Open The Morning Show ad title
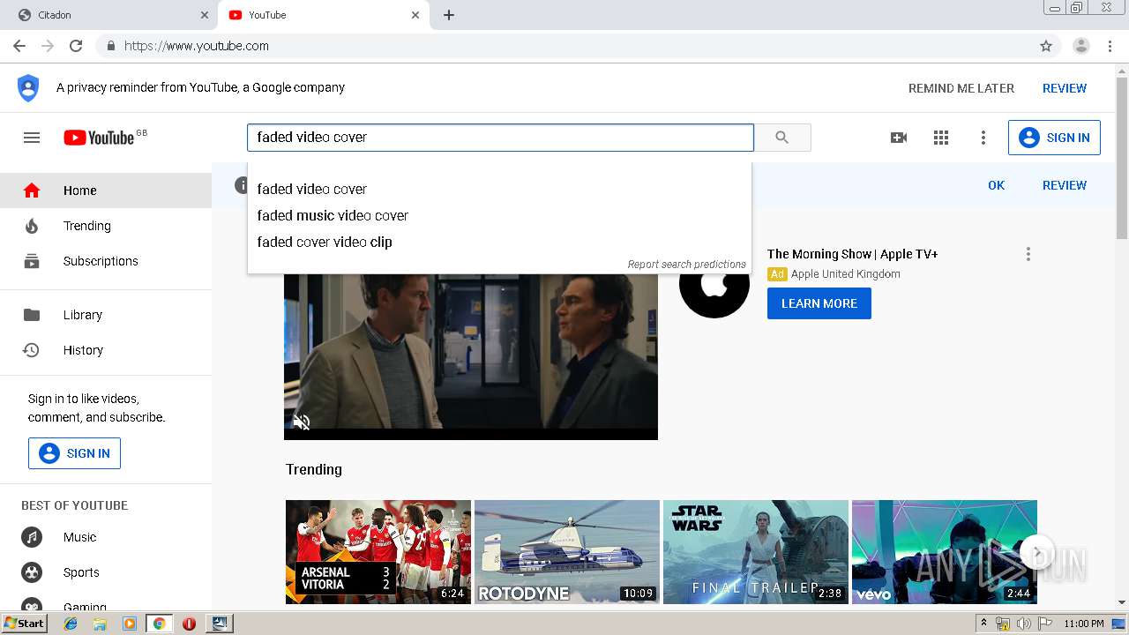 tap(853, 254)
